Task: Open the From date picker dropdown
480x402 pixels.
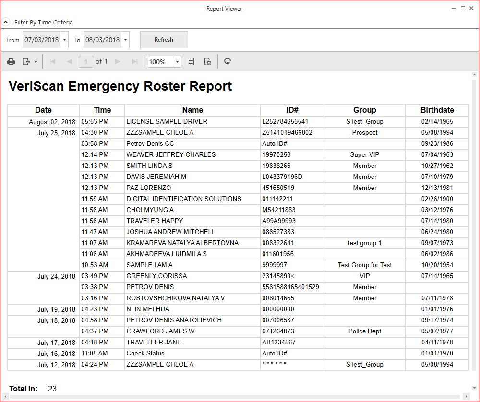Action: pos(64,40)
